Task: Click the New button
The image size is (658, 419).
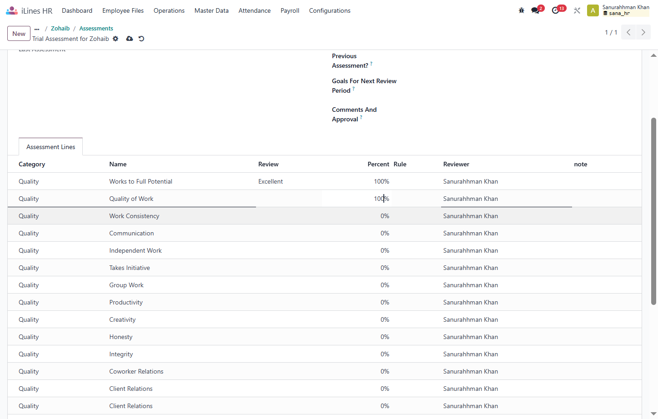Action: (19, 34)
